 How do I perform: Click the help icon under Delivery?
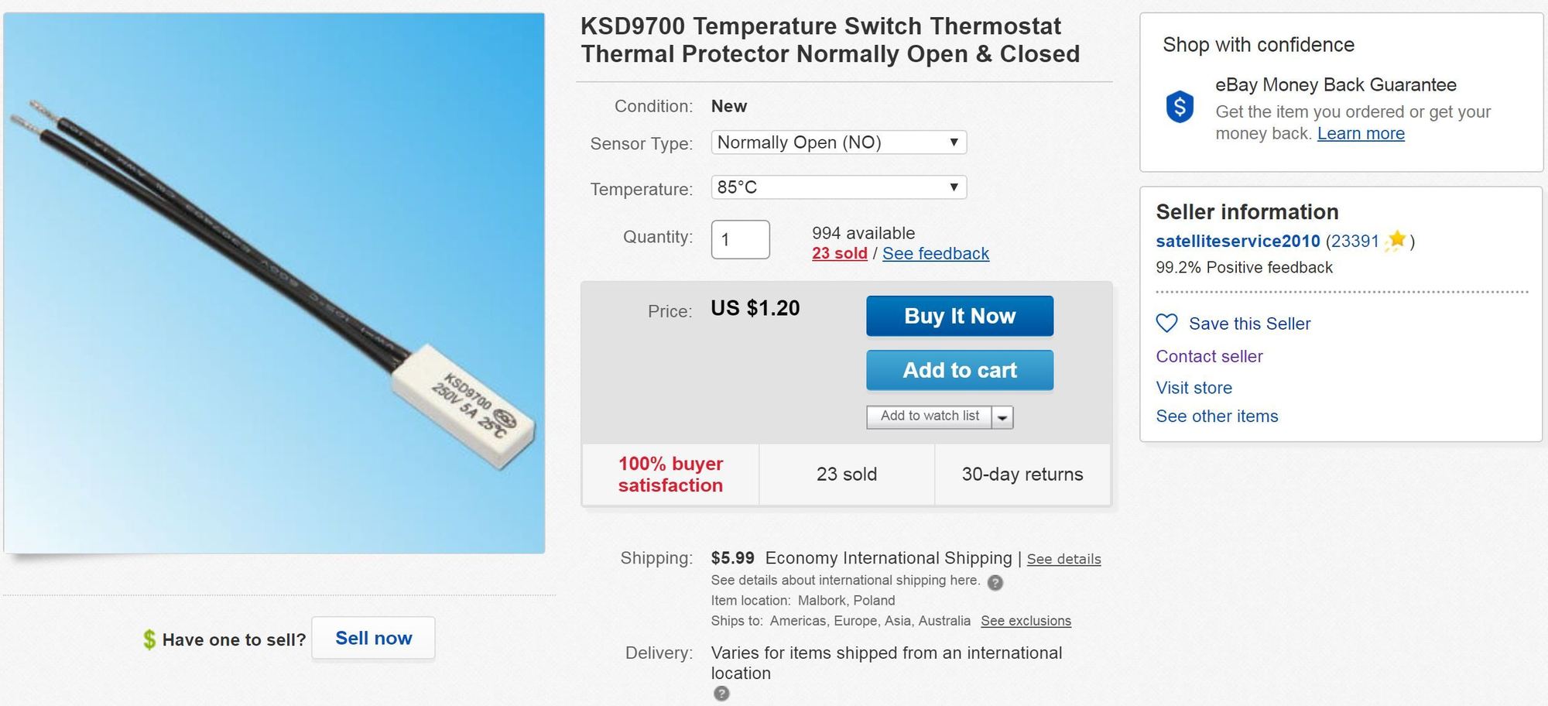pos(721,694)
